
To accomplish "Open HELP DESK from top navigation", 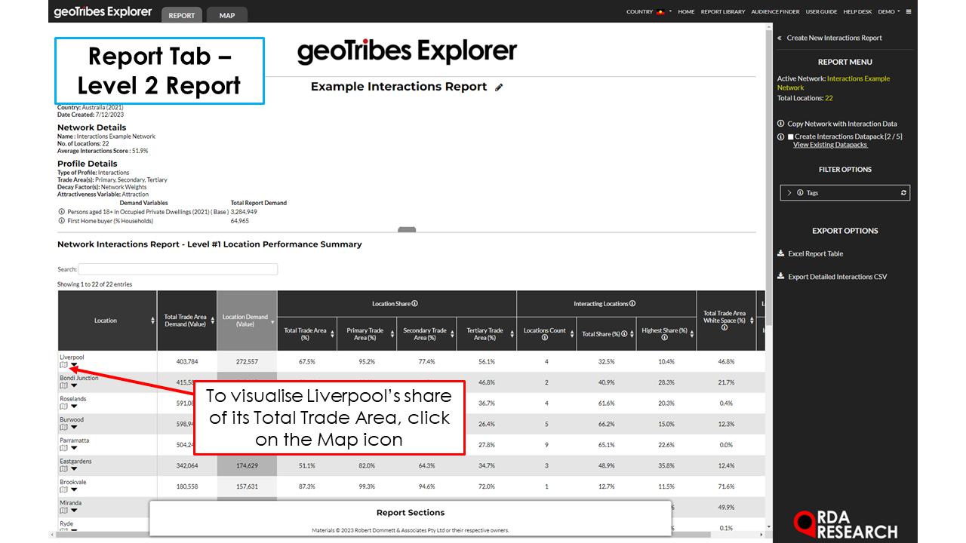I will click(x=857, y=12).
